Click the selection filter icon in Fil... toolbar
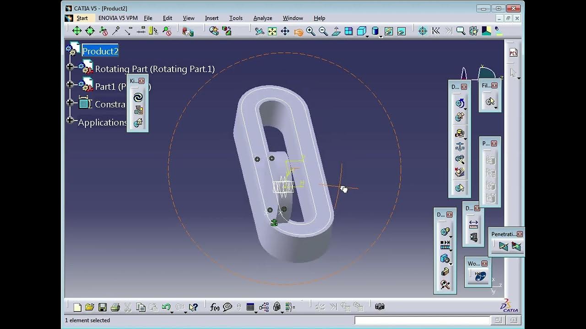 pyautogui.click(x=490, y=101)
